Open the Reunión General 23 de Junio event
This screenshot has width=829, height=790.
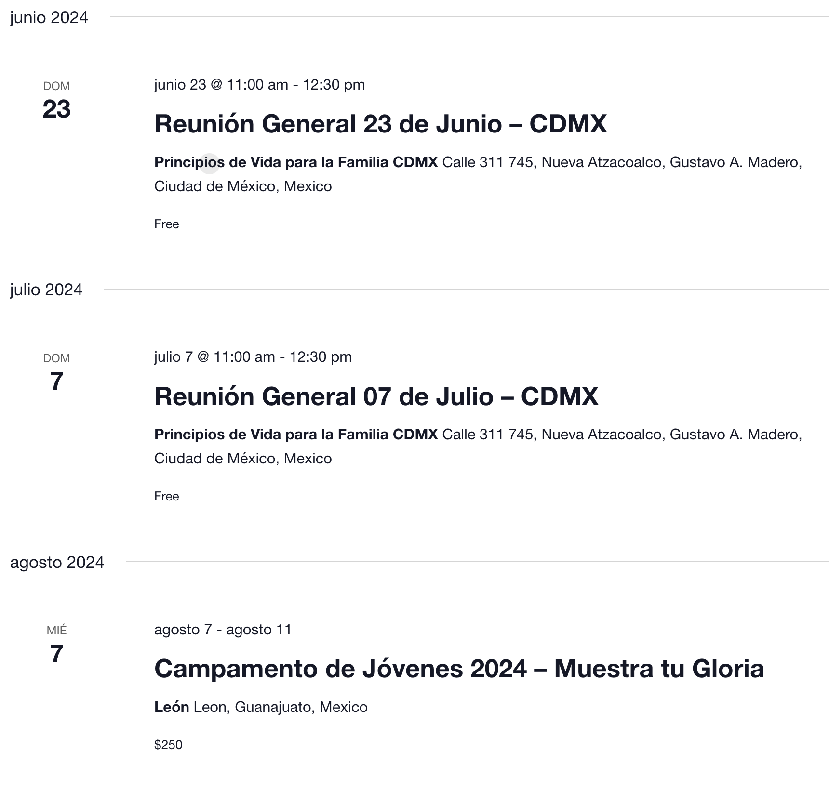(x=380, y=124)
